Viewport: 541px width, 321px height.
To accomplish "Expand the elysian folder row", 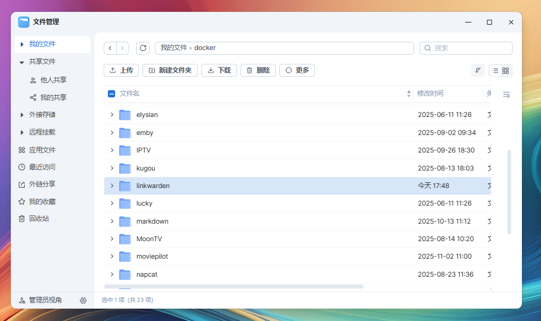I will coord(112,115).
